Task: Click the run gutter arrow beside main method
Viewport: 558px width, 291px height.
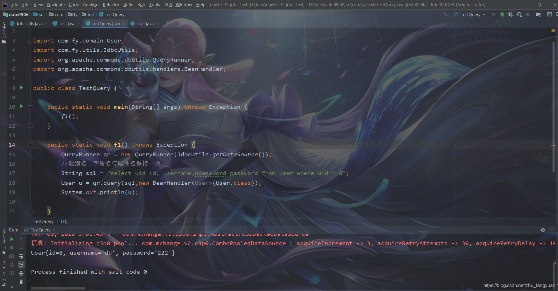Action: (x=21, y=106)
